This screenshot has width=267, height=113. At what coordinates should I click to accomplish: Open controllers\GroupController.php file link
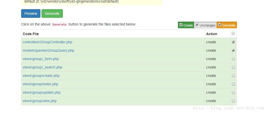click(x=47, y=42)
